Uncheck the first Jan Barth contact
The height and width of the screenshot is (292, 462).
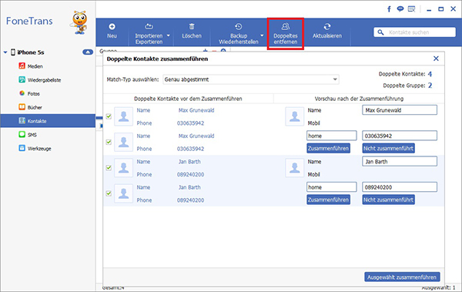coord(109,167)
